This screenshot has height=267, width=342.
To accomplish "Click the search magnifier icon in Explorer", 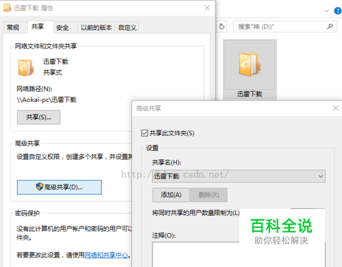I will point(330,27).
